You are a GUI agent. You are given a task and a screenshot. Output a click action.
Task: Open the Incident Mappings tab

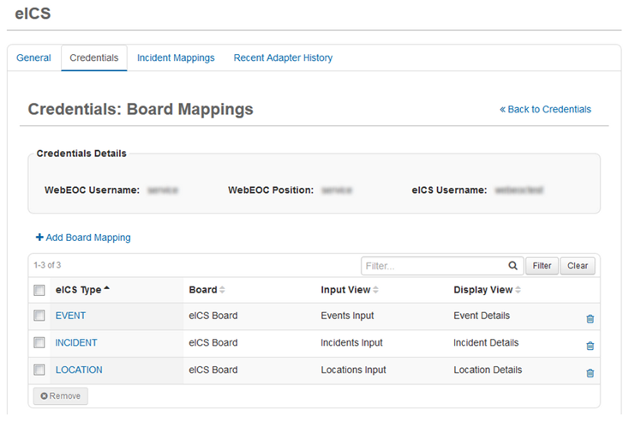coord(176,58)
